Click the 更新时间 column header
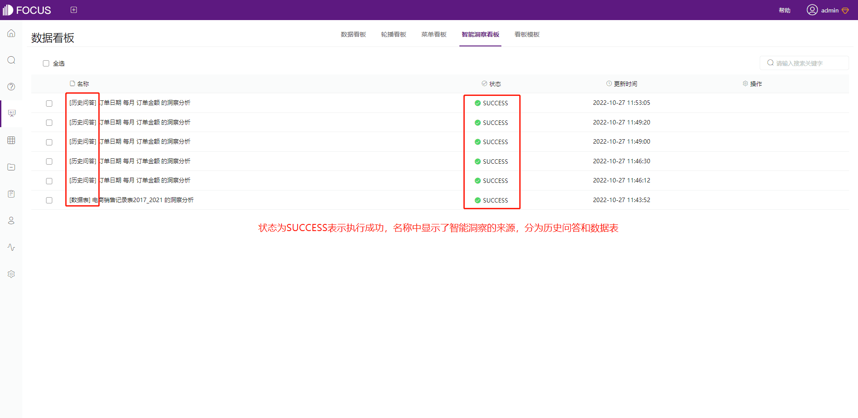Image resolution: width=858 pixels, height=418 pixels. click(622, 84)
